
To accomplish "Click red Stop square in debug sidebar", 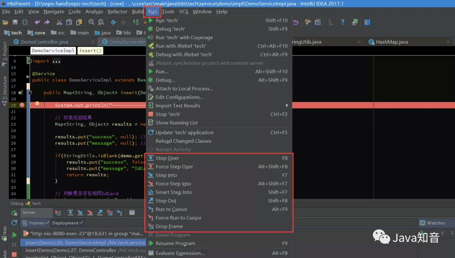I will pyautogui.click(x=14, y=254).
